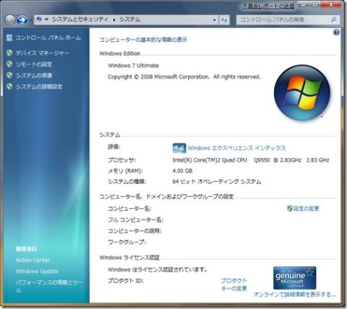This screenshot has height=309, width=347.
Task: Click shield icon beside デバイス マネージャー
Action: coord(9,53)
